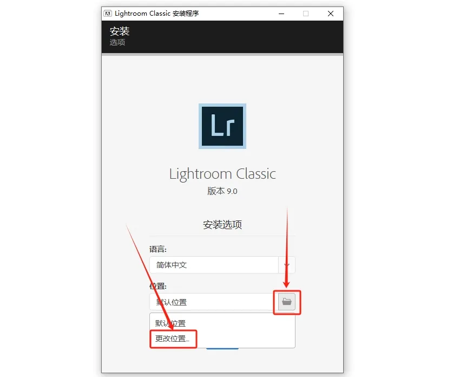Screen dimensions: 466x377
Task: Open the 语言 dropdown arrow
Action: coord(286,265)
